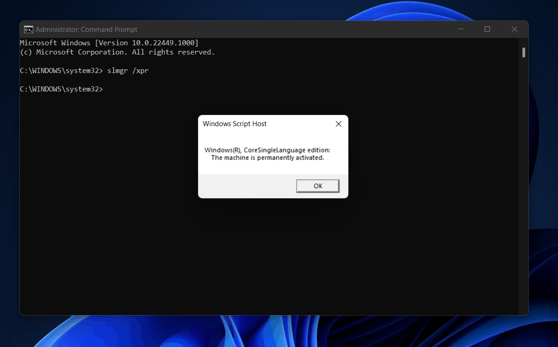This screenshot has height=347, width=558.
Task: Click the Windows Script Host title text
Action: (235, 124)
